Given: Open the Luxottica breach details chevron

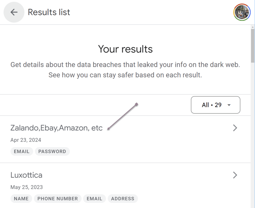Looking at the screenshot, I should (x=235, y=175).
